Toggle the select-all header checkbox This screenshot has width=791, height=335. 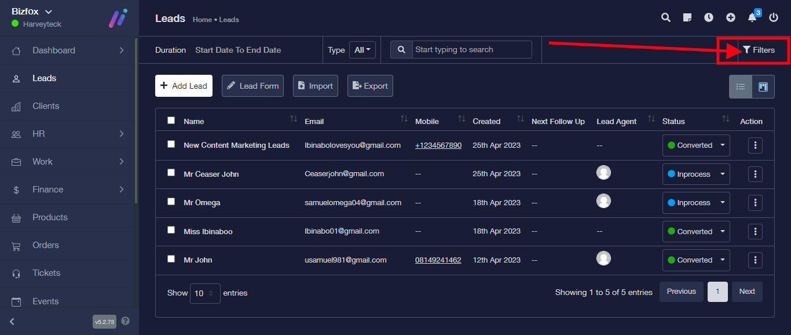(171, 121)
